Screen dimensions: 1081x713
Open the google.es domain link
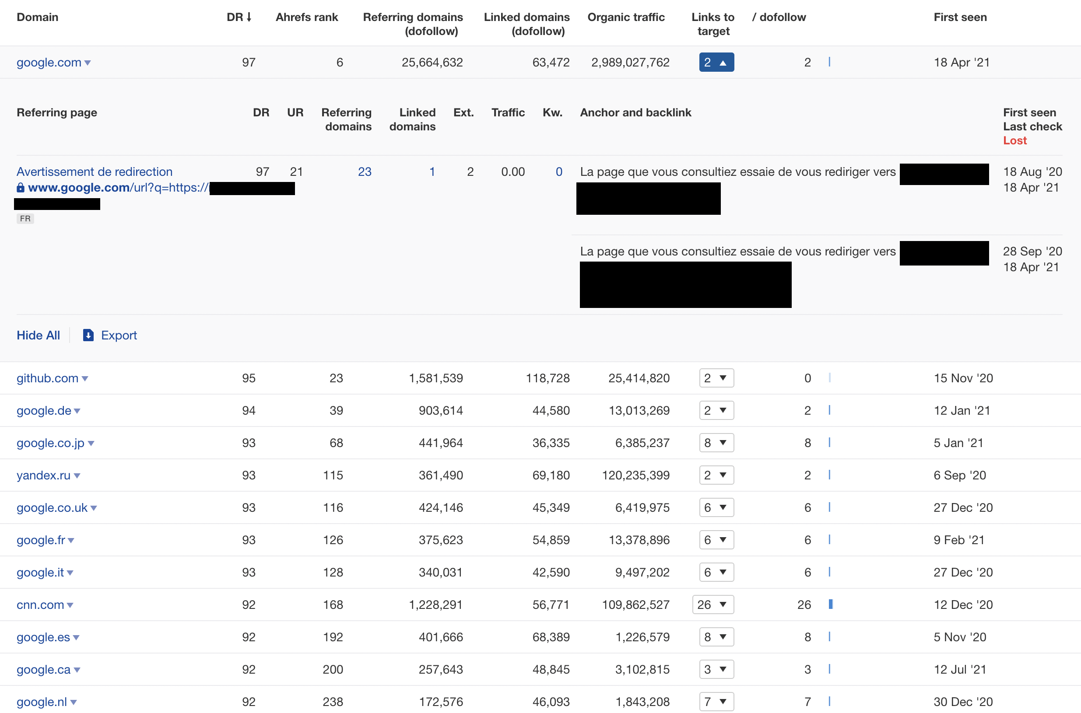(x=43, y=636)
